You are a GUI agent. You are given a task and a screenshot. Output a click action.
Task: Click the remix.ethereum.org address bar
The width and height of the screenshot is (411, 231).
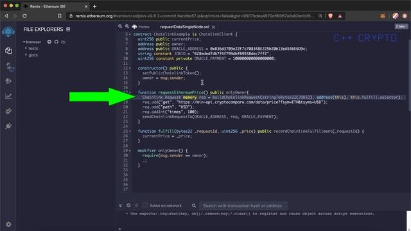pyautogui.click(x=191, y=16)
